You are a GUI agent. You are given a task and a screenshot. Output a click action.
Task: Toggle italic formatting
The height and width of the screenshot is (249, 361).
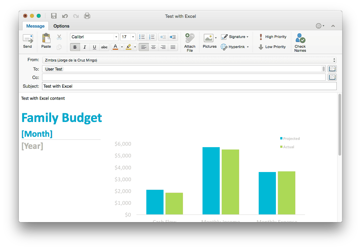click(84, 47)
